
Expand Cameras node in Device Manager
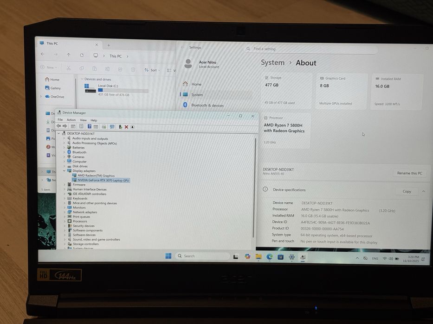65,157
